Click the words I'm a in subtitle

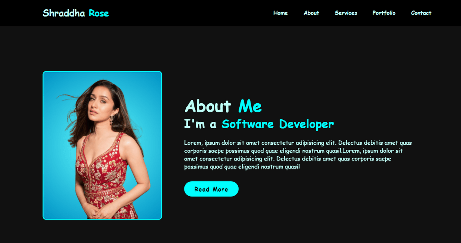pyautogui.click(x=201, y=124)
